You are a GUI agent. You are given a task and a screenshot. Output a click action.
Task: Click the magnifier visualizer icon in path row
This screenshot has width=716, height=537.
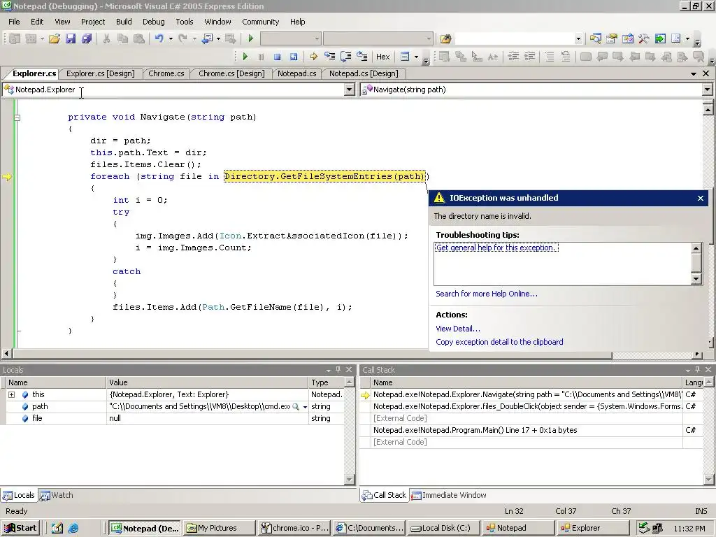(x=296, y=406)
